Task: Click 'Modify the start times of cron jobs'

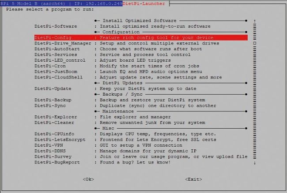Action: 149,66
